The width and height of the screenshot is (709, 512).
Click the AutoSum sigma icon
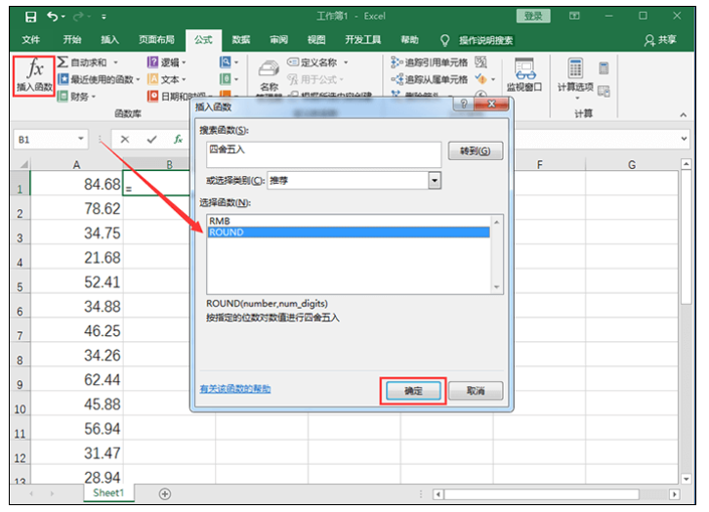63,62
